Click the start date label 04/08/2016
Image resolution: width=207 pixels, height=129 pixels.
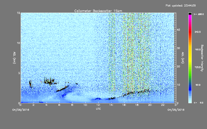point(21,110)
